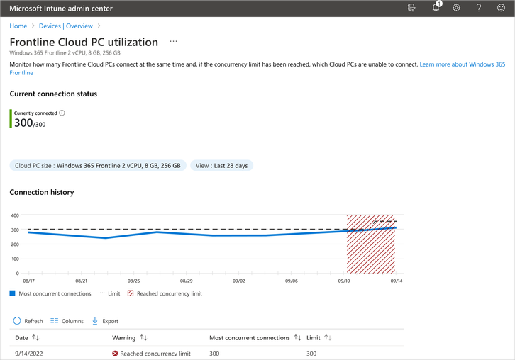Sort by Date column arrows

coord(35,337)
